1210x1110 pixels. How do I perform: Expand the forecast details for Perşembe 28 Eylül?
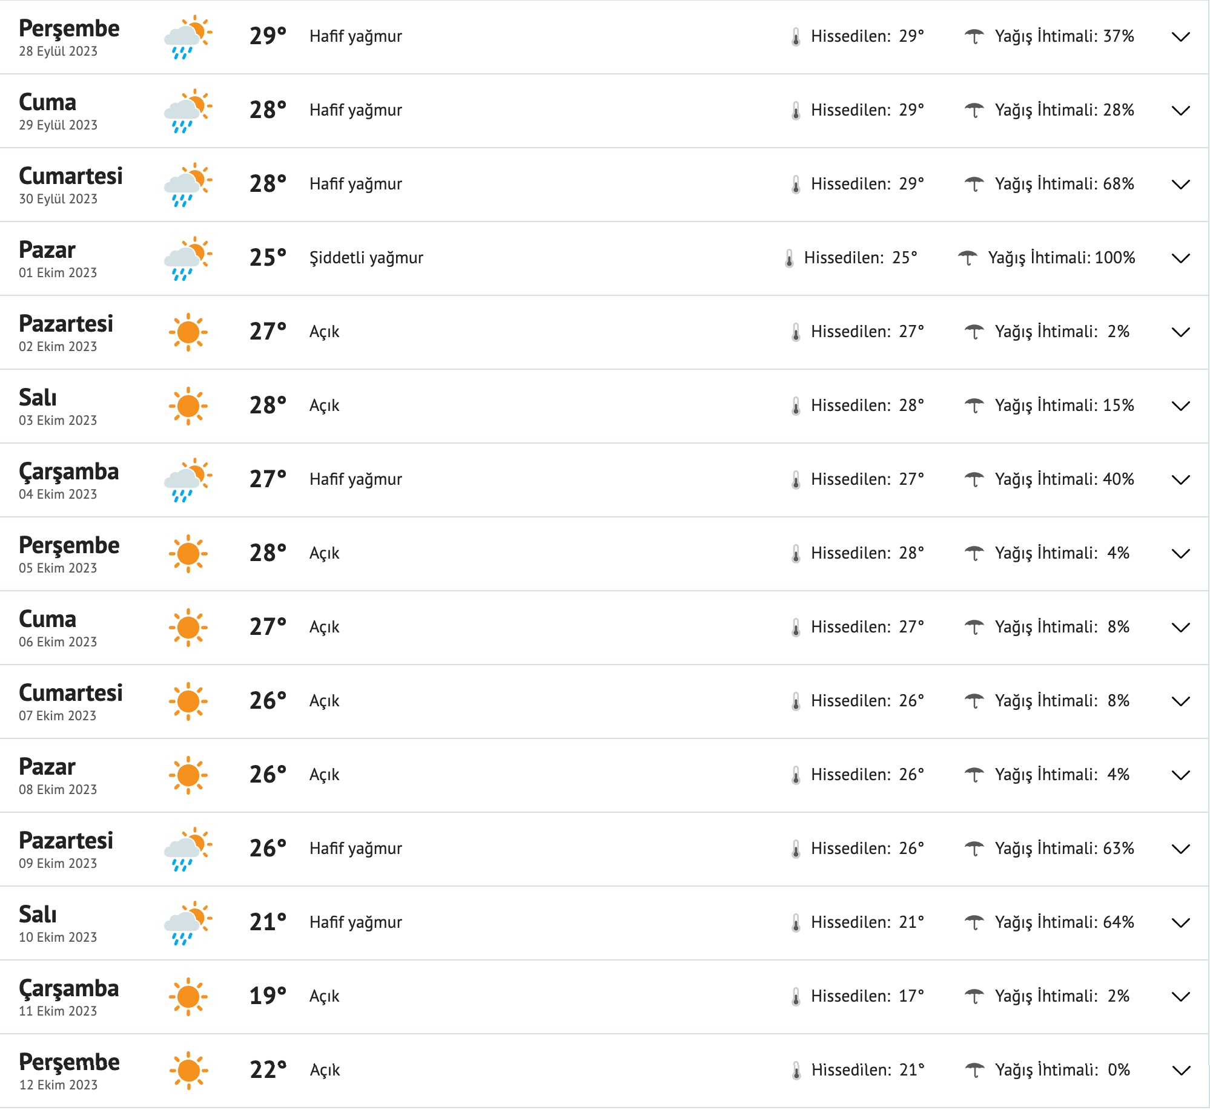1180,38
